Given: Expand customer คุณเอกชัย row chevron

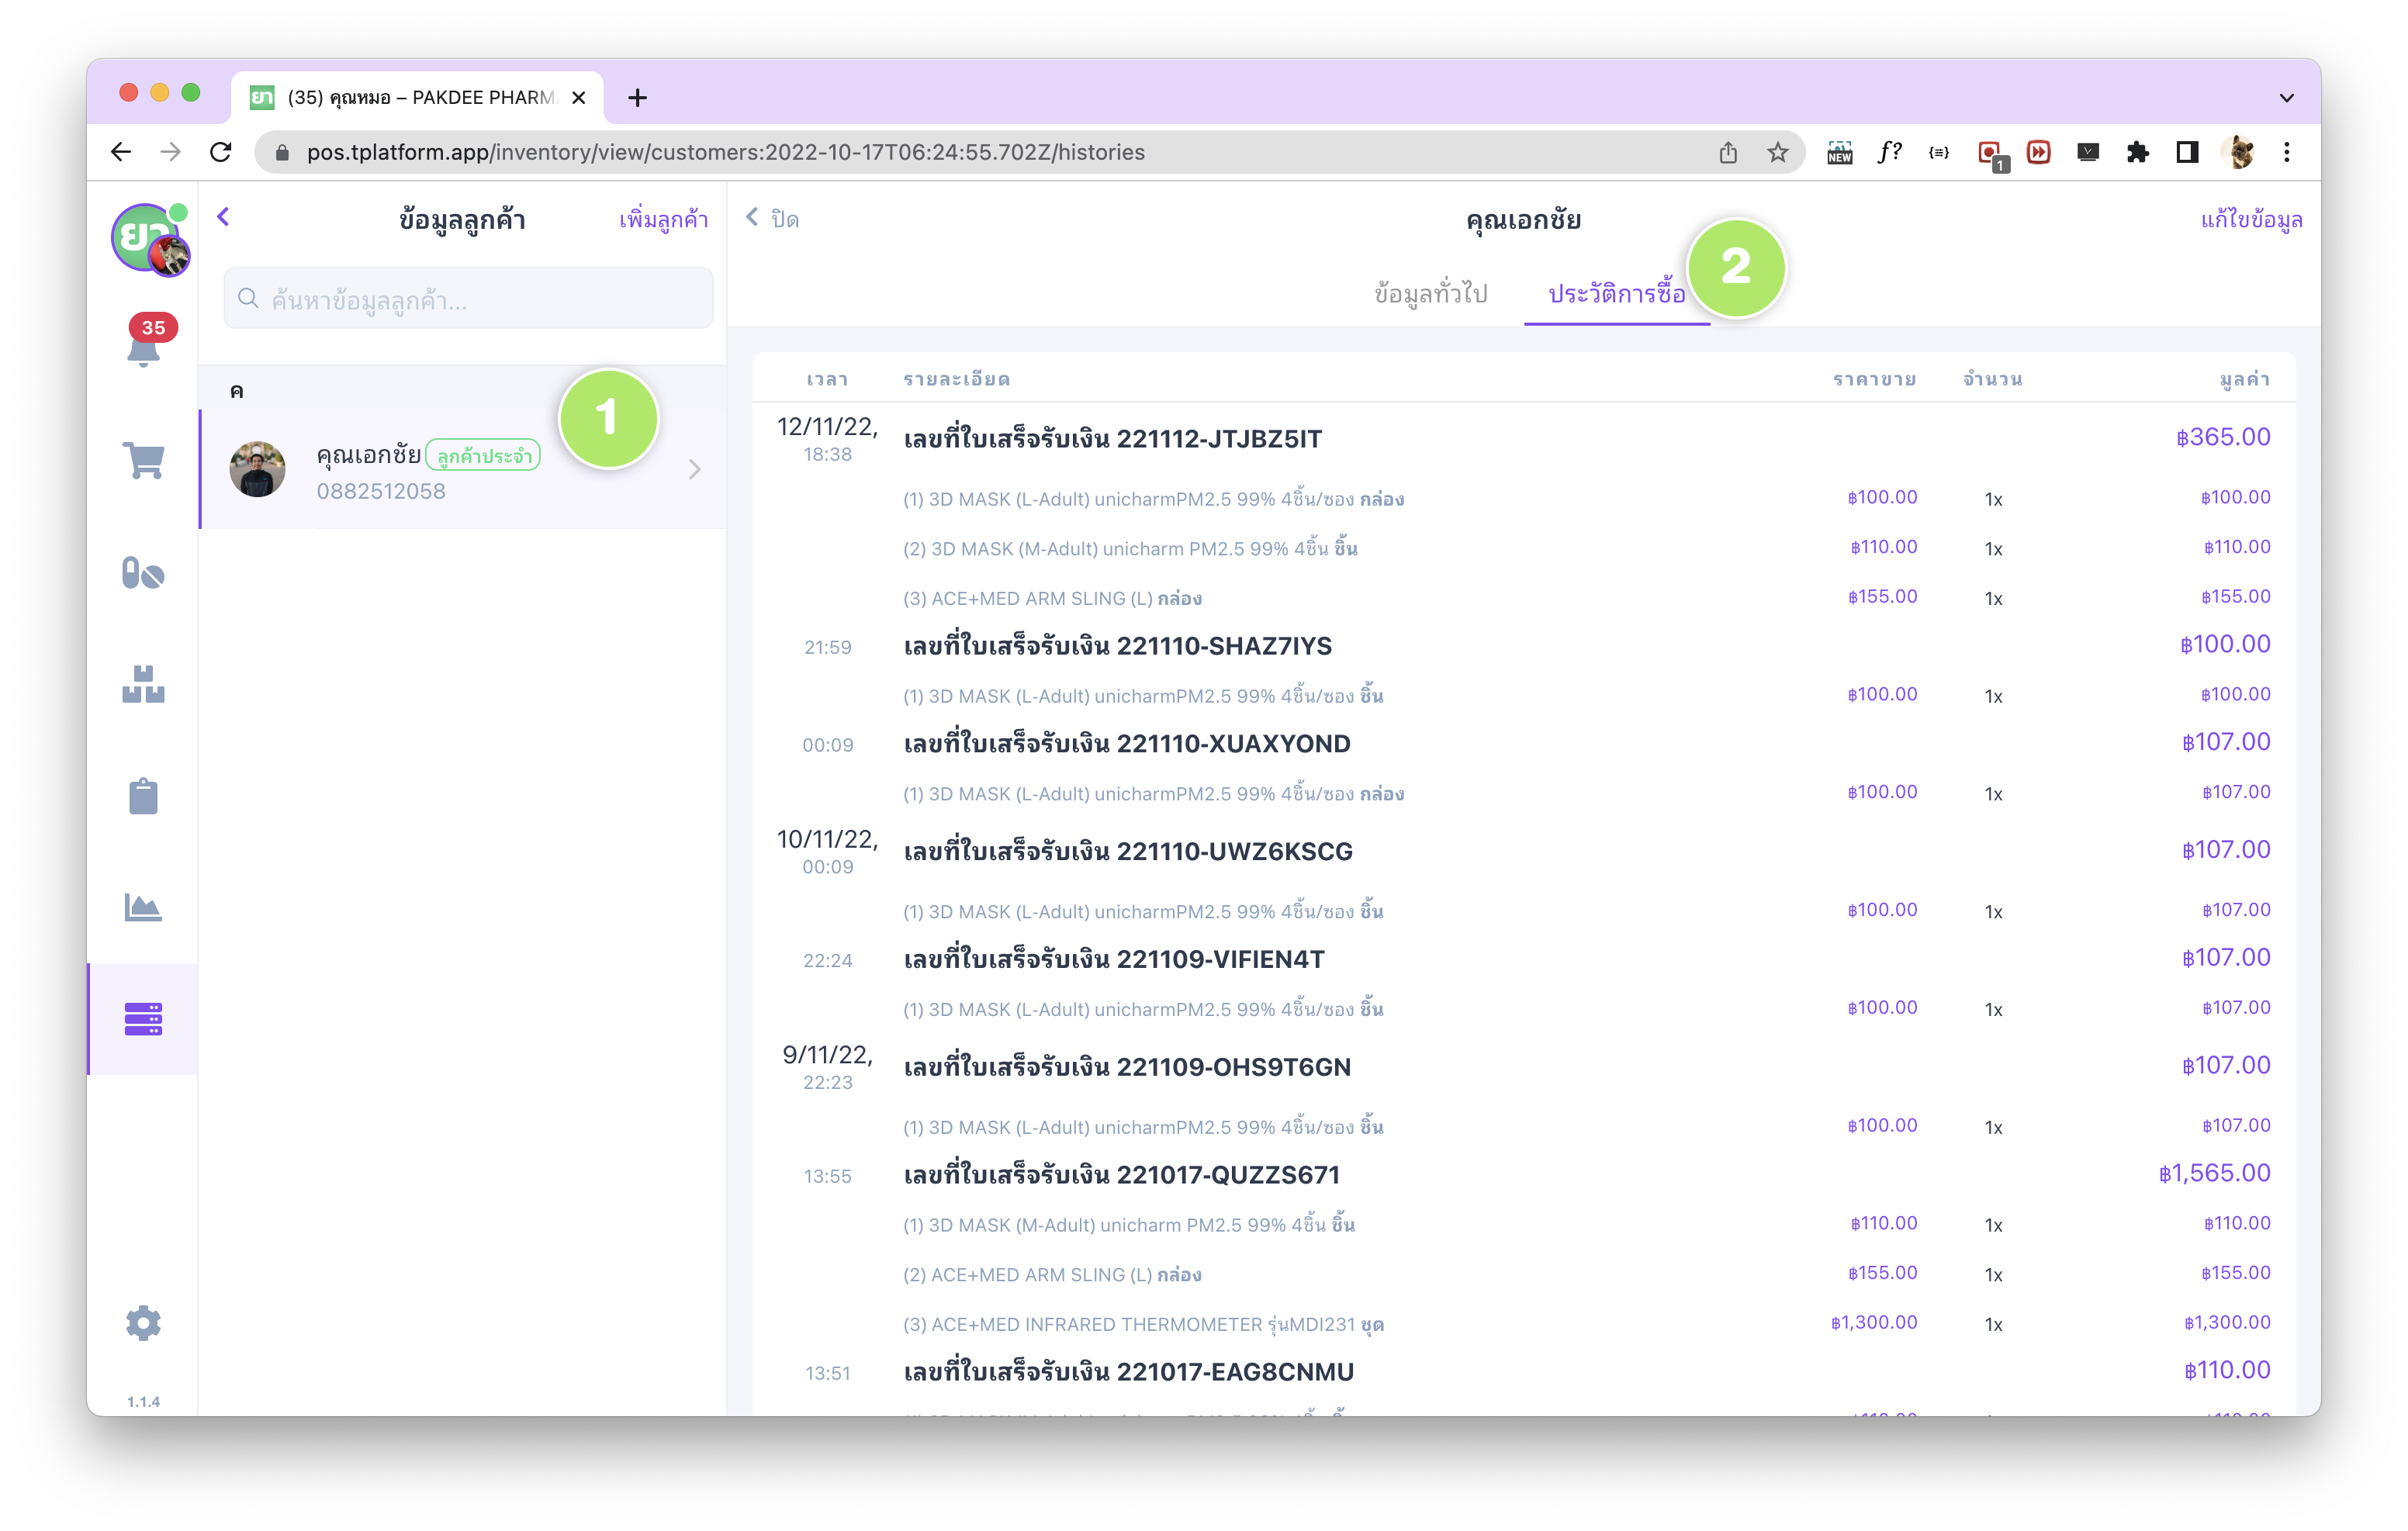Looking at the screenshot, I should [x=694, y=469].
